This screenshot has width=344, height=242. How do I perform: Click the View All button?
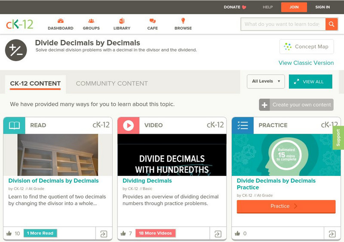[310, 82]
